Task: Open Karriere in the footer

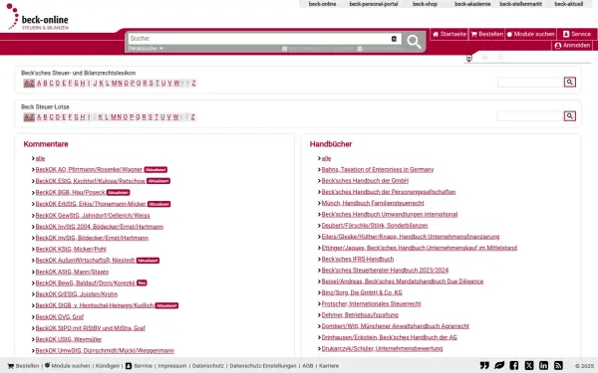Action: tap(329, 366)
